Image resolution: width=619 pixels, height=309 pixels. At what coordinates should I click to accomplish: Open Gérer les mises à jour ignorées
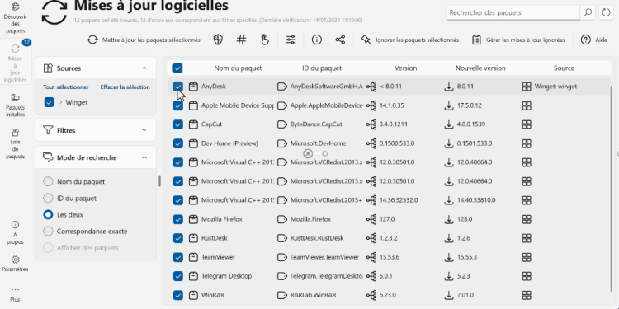[x=519, y=40]
